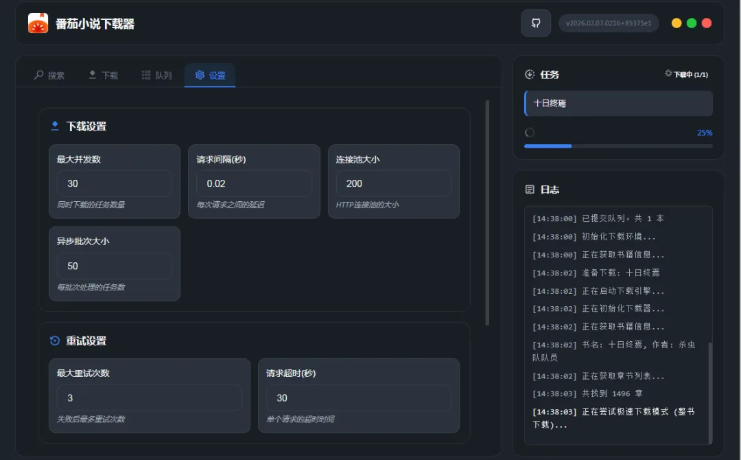Select the 设置 tab
Viewport: 741px width, 460px height.
point(210,75)
